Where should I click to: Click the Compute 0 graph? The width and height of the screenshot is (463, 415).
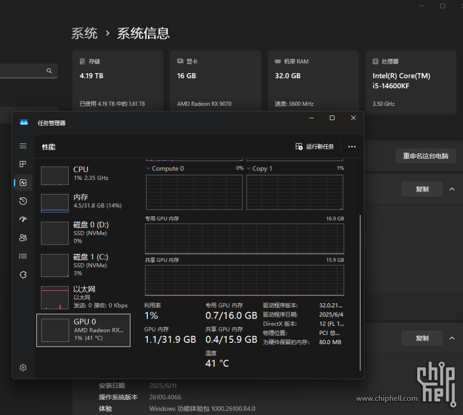point(194,192)
